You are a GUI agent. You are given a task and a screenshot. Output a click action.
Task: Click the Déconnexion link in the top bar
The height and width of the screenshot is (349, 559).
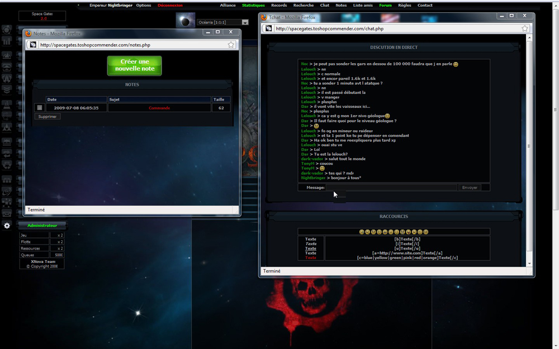tap(170, 5)
